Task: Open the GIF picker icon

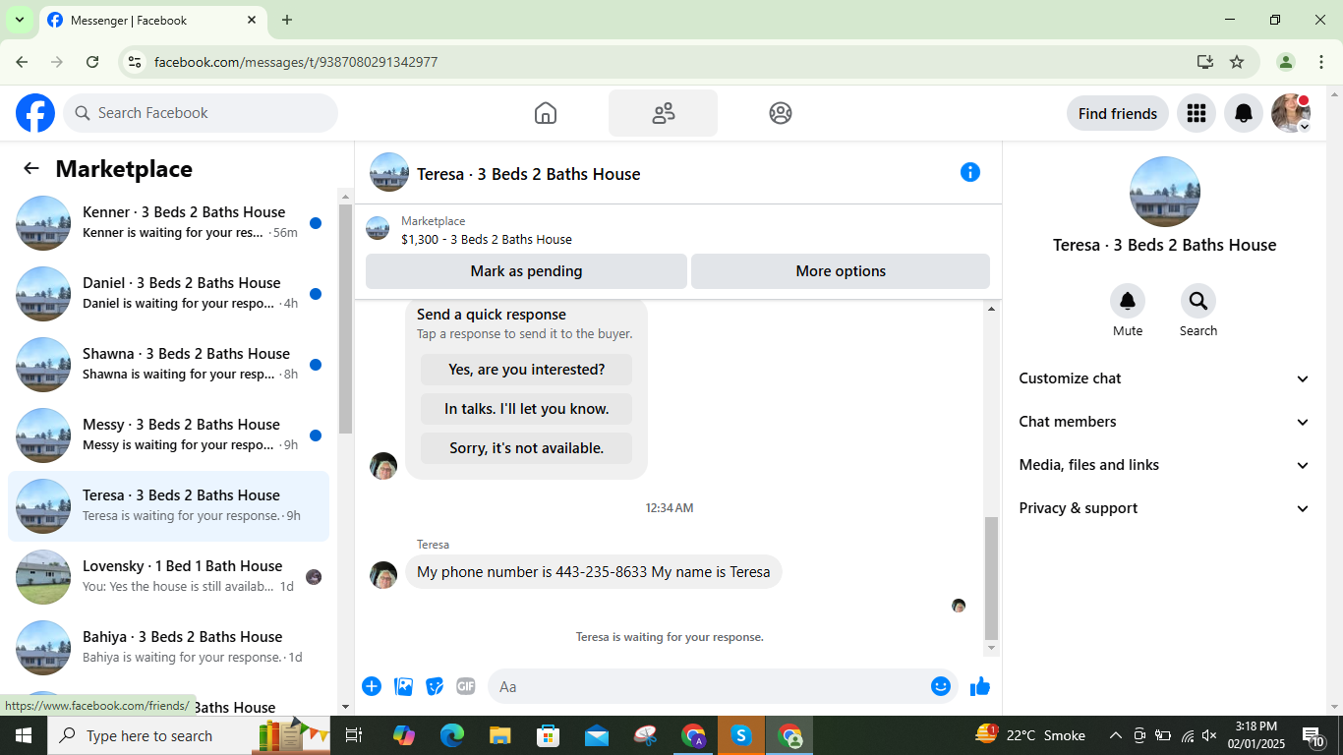Action: (x=465, y=686)
